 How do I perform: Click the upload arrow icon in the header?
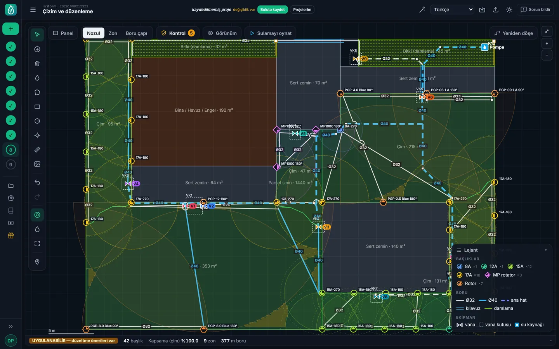[496, 10]
